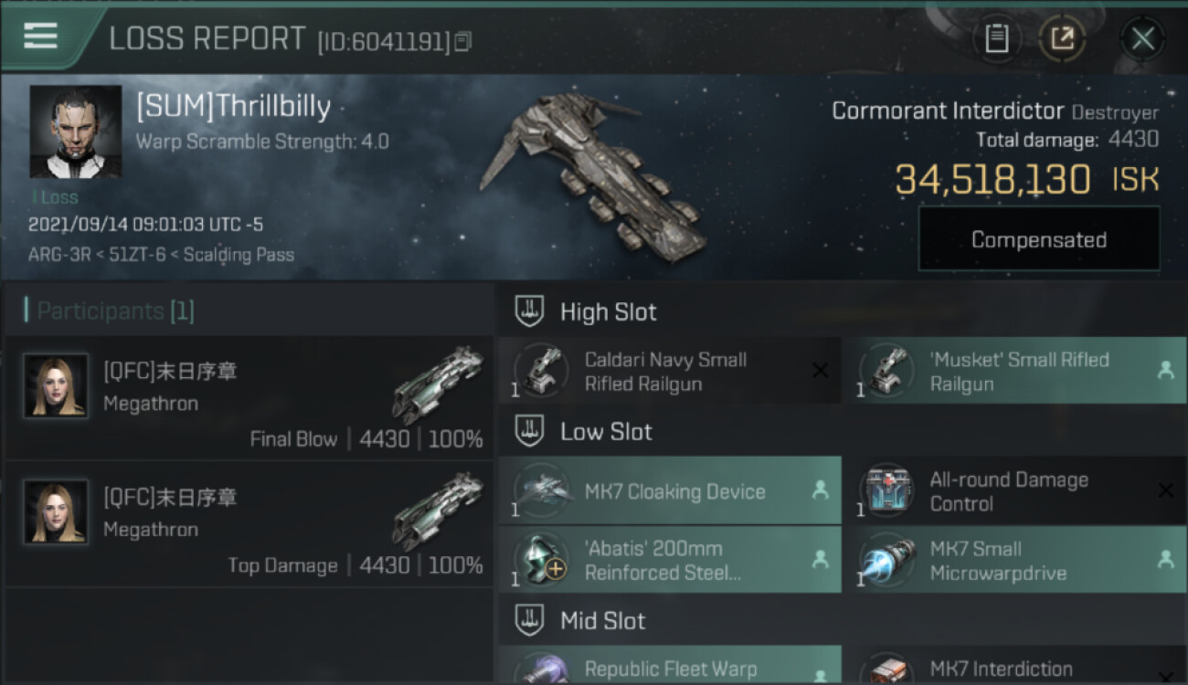Select the Caldari Navy Small Rifled Railgun icon
This screenshot has height=685, width=1188.
541,370
